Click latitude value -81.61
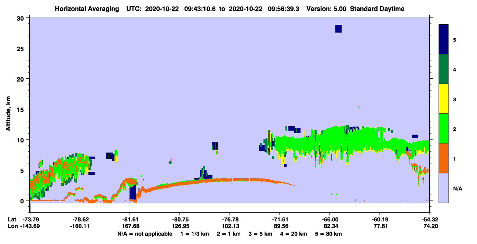The height and width of the screenshot is (244, 477). [x=130, y=219]
